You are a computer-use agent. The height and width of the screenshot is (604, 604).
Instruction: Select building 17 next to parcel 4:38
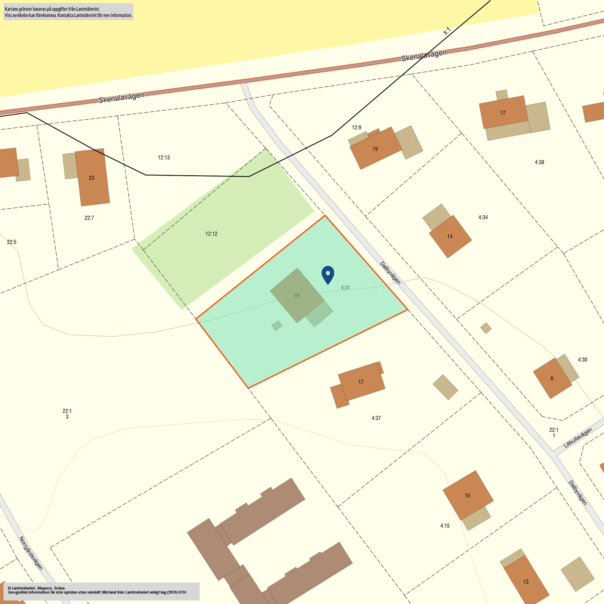coord(503,113)
